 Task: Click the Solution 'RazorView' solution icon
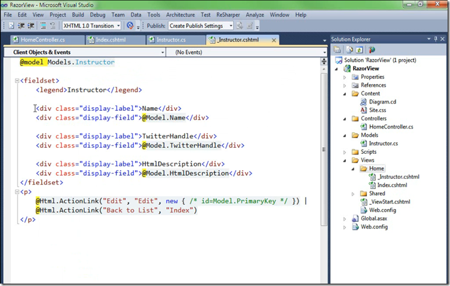pyautogui.click(x=339, y=60)
